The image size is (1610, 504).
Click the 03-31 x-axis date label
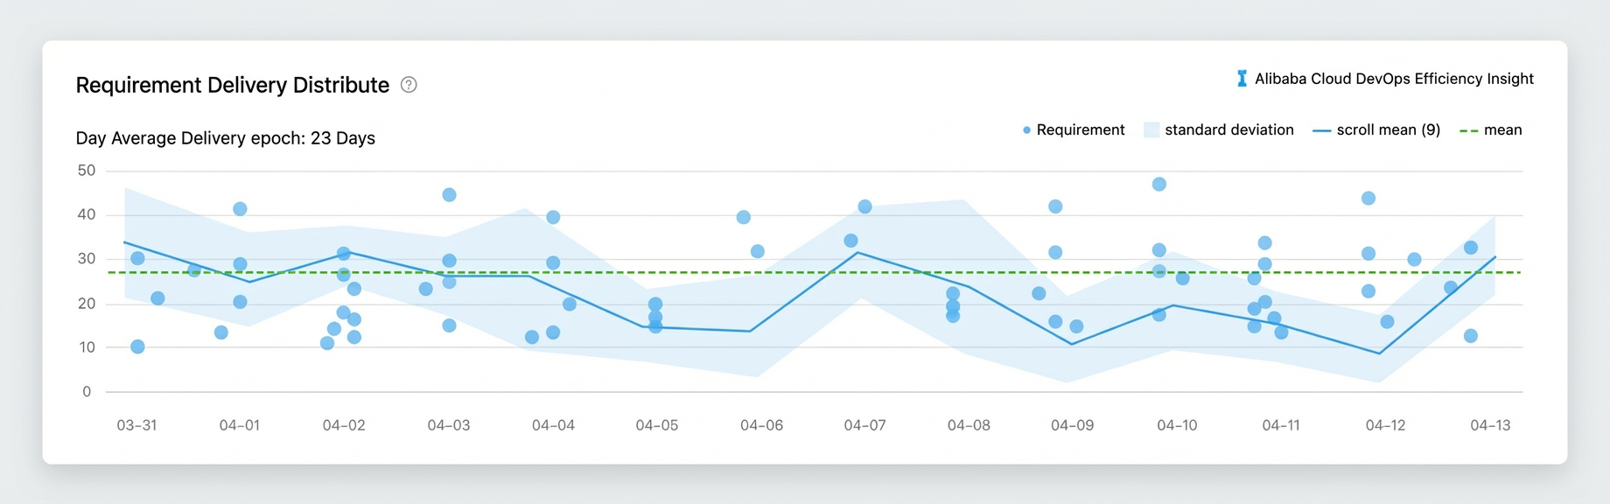pos(136,425)
